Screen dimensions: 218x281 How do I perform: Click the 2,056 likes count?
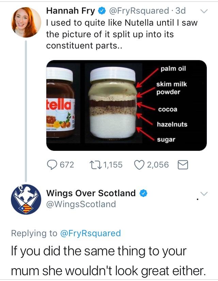click(158, 165)
